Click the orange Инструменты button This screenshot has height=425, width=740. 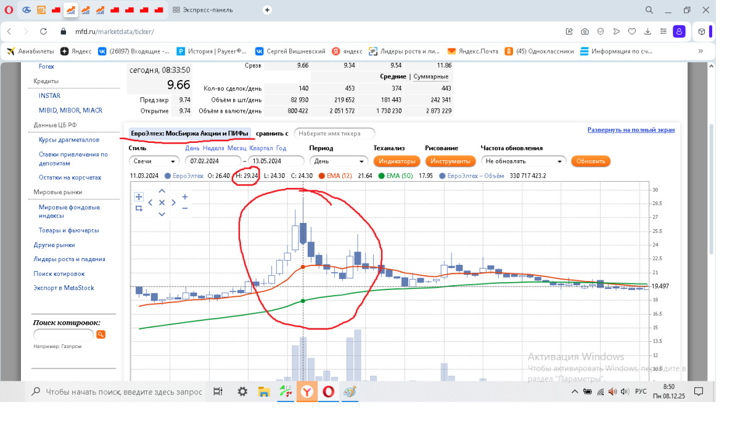tap(450, 161)
